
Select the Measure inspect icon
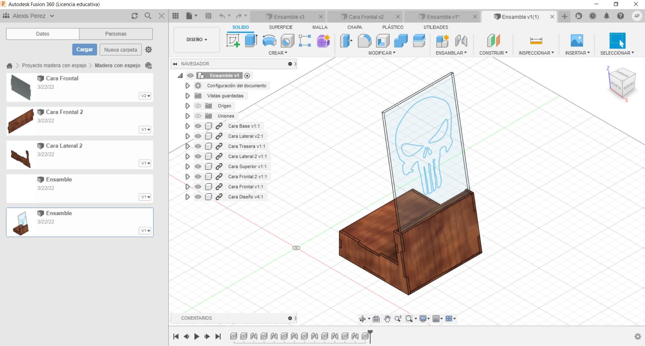(x=536, y=41)
